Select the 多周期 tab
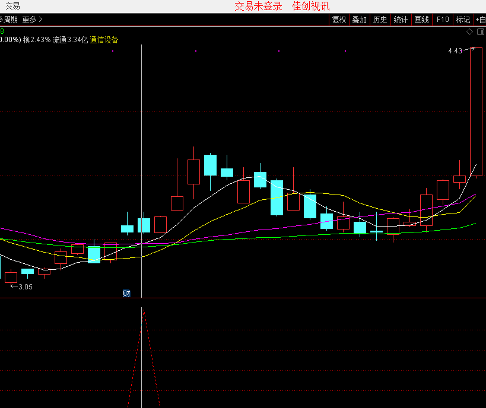Image resolution: width=486 pixels, height=408 pixels. coord(8,20)
